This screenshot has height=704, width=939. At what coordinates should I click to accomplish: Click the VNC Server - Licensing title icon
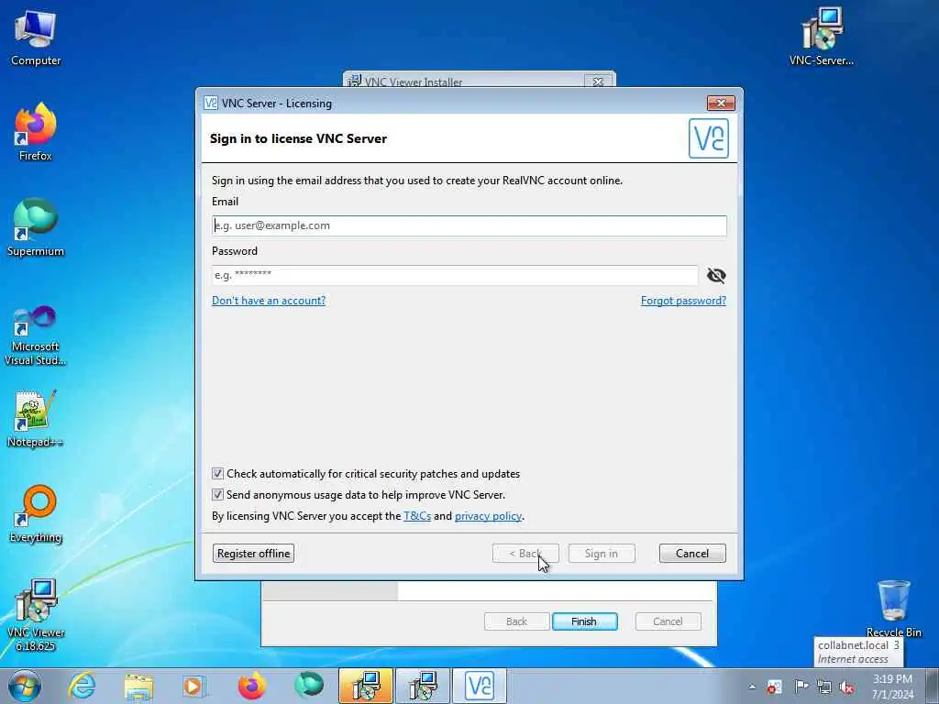[211, 103]
